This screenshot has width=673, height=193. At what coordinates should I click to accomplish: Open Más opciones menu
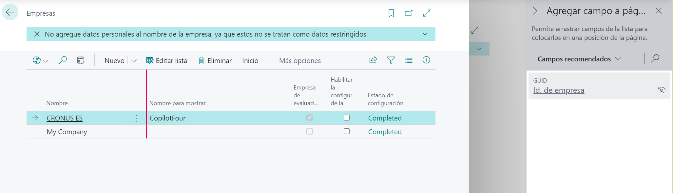(x=300, y=61)
